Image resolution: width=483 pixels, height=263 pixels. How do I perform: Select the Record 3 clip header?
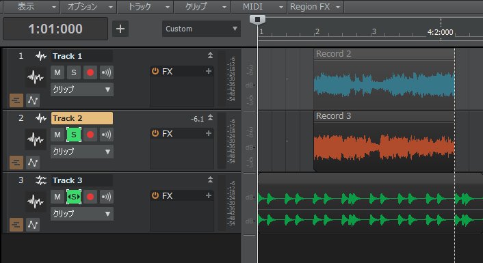[x=384, y=116]
